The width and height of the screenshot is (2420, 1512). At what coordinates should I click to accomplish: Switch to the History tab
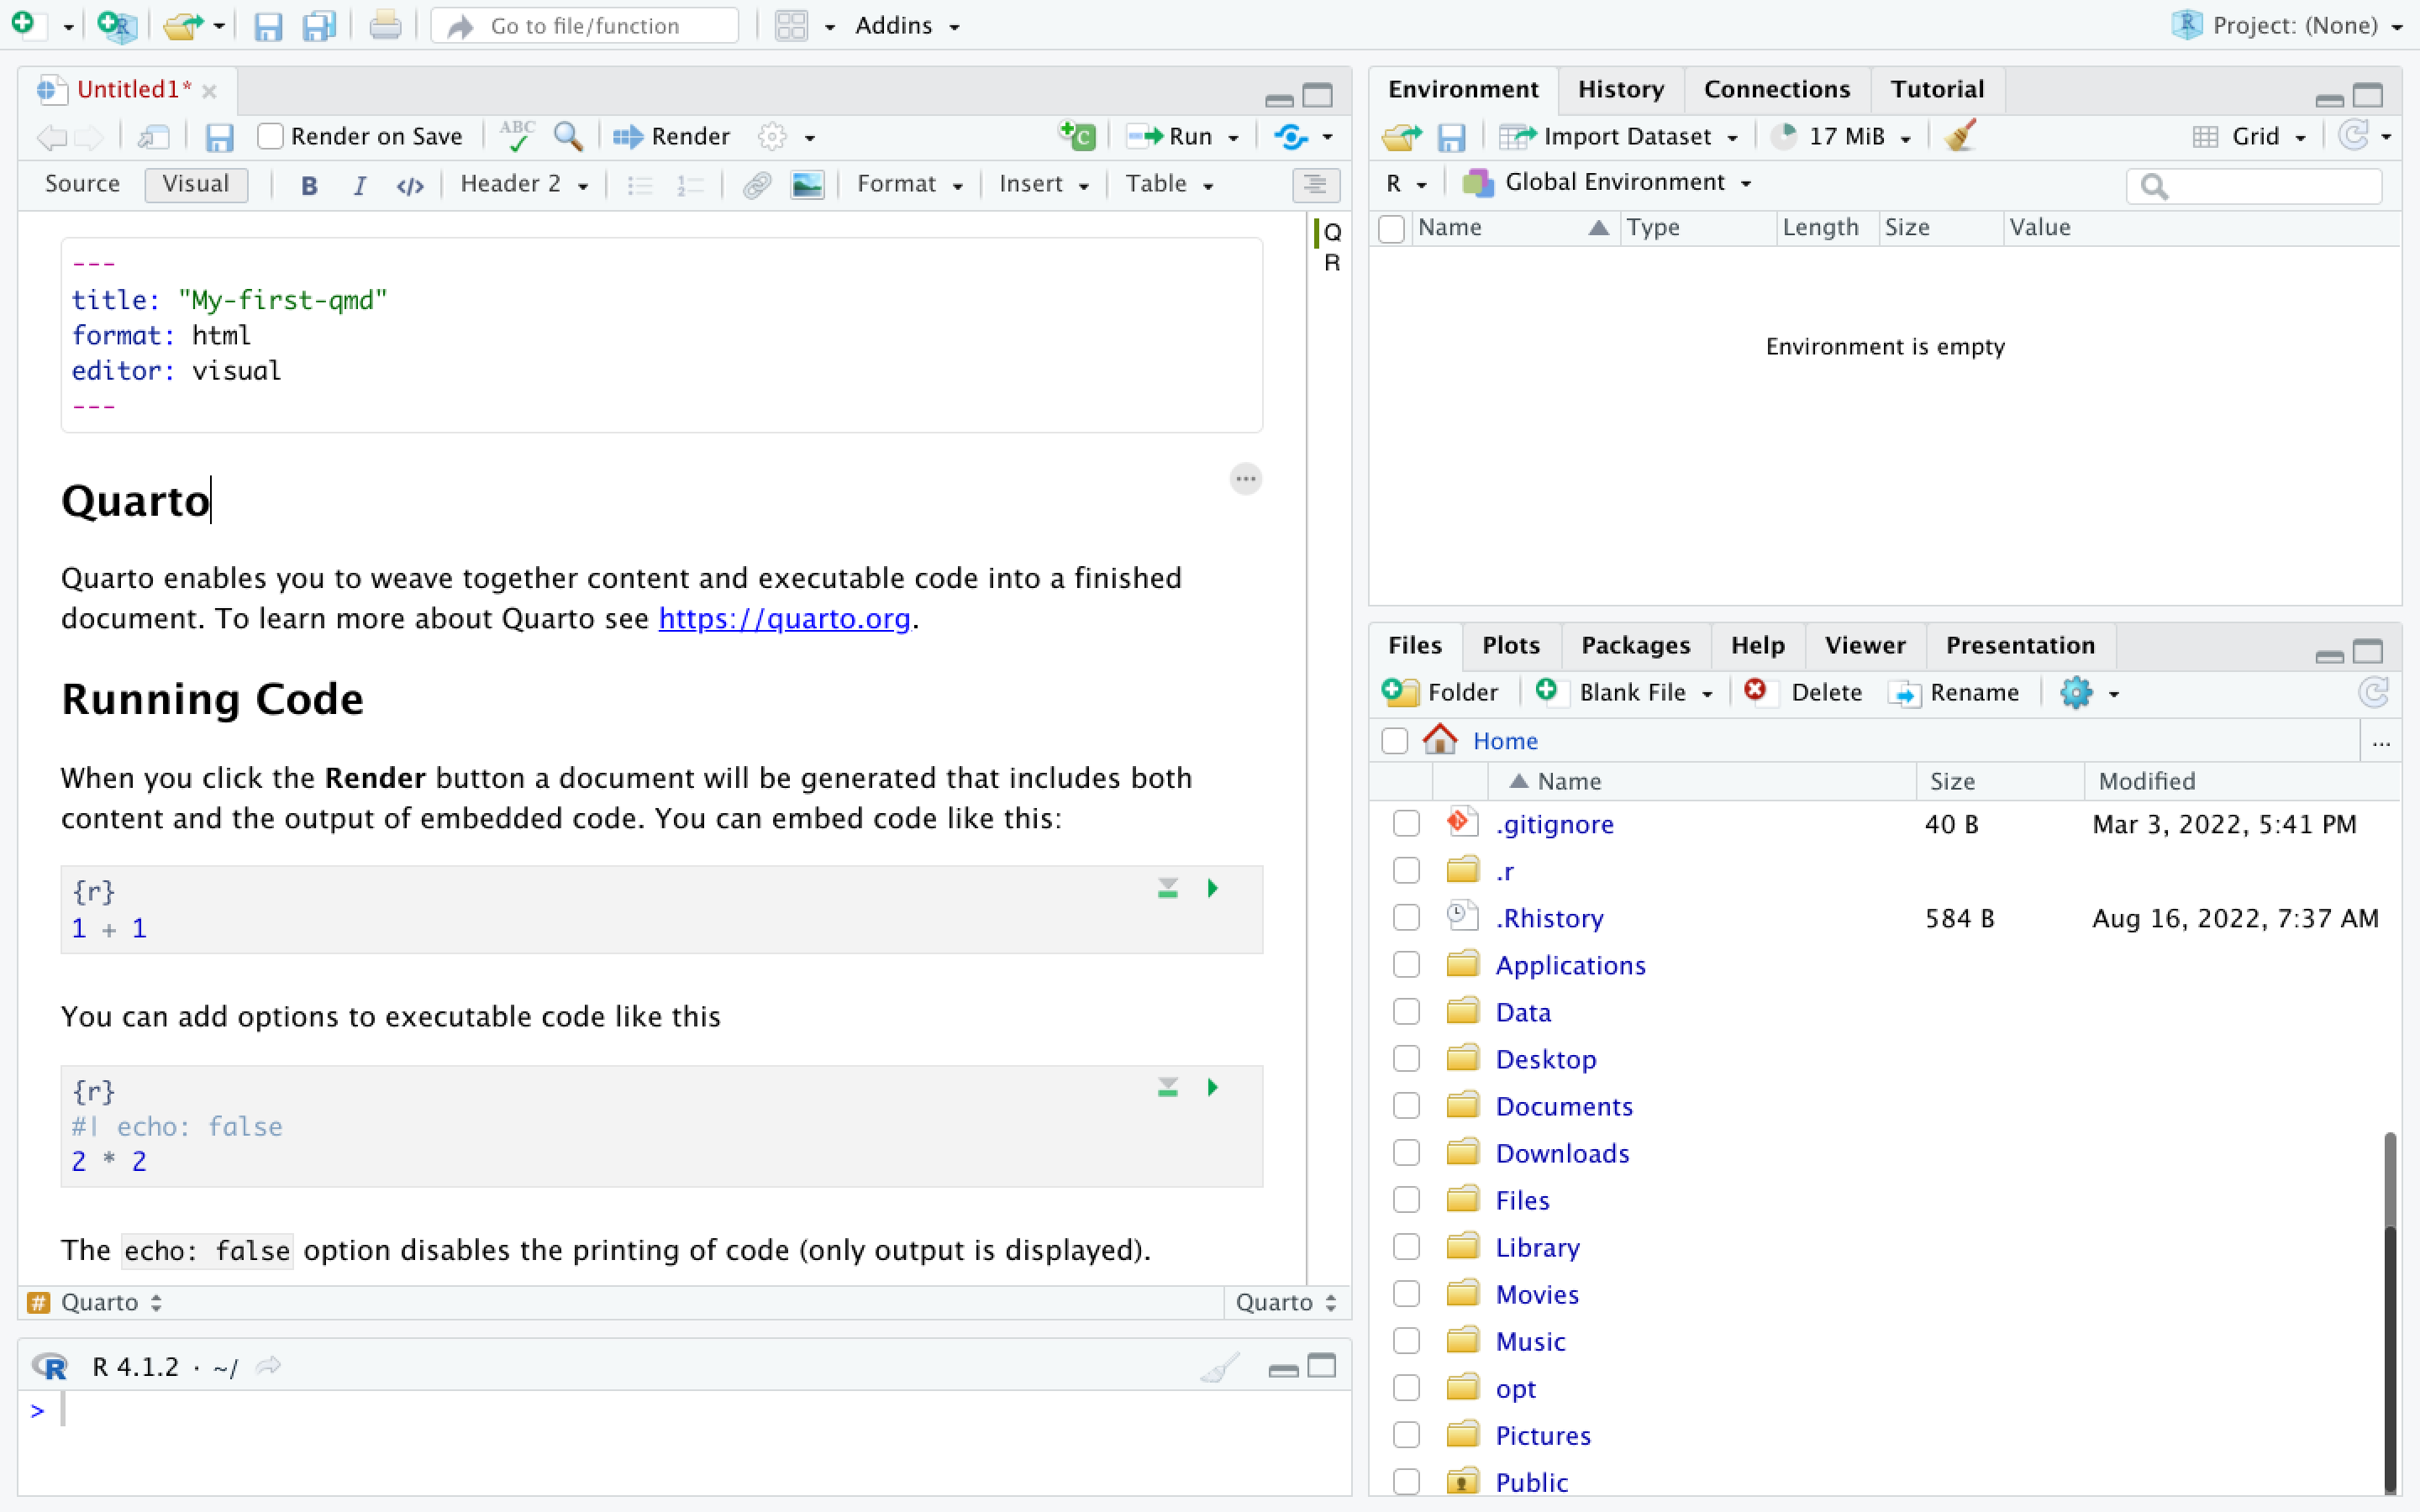coord(1621,89)
